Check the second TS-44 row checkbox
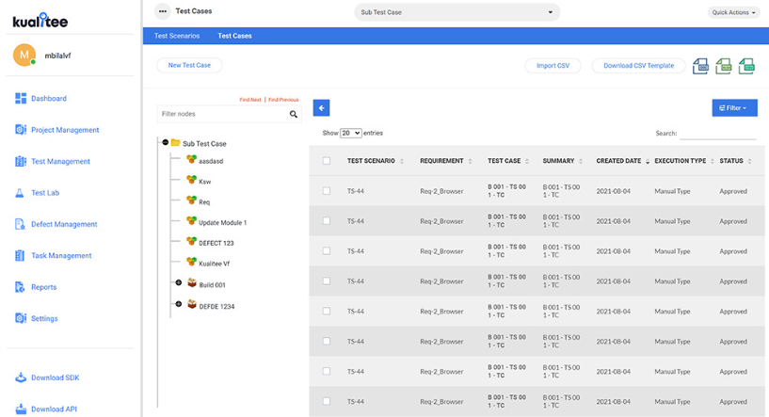 point(326,221)
